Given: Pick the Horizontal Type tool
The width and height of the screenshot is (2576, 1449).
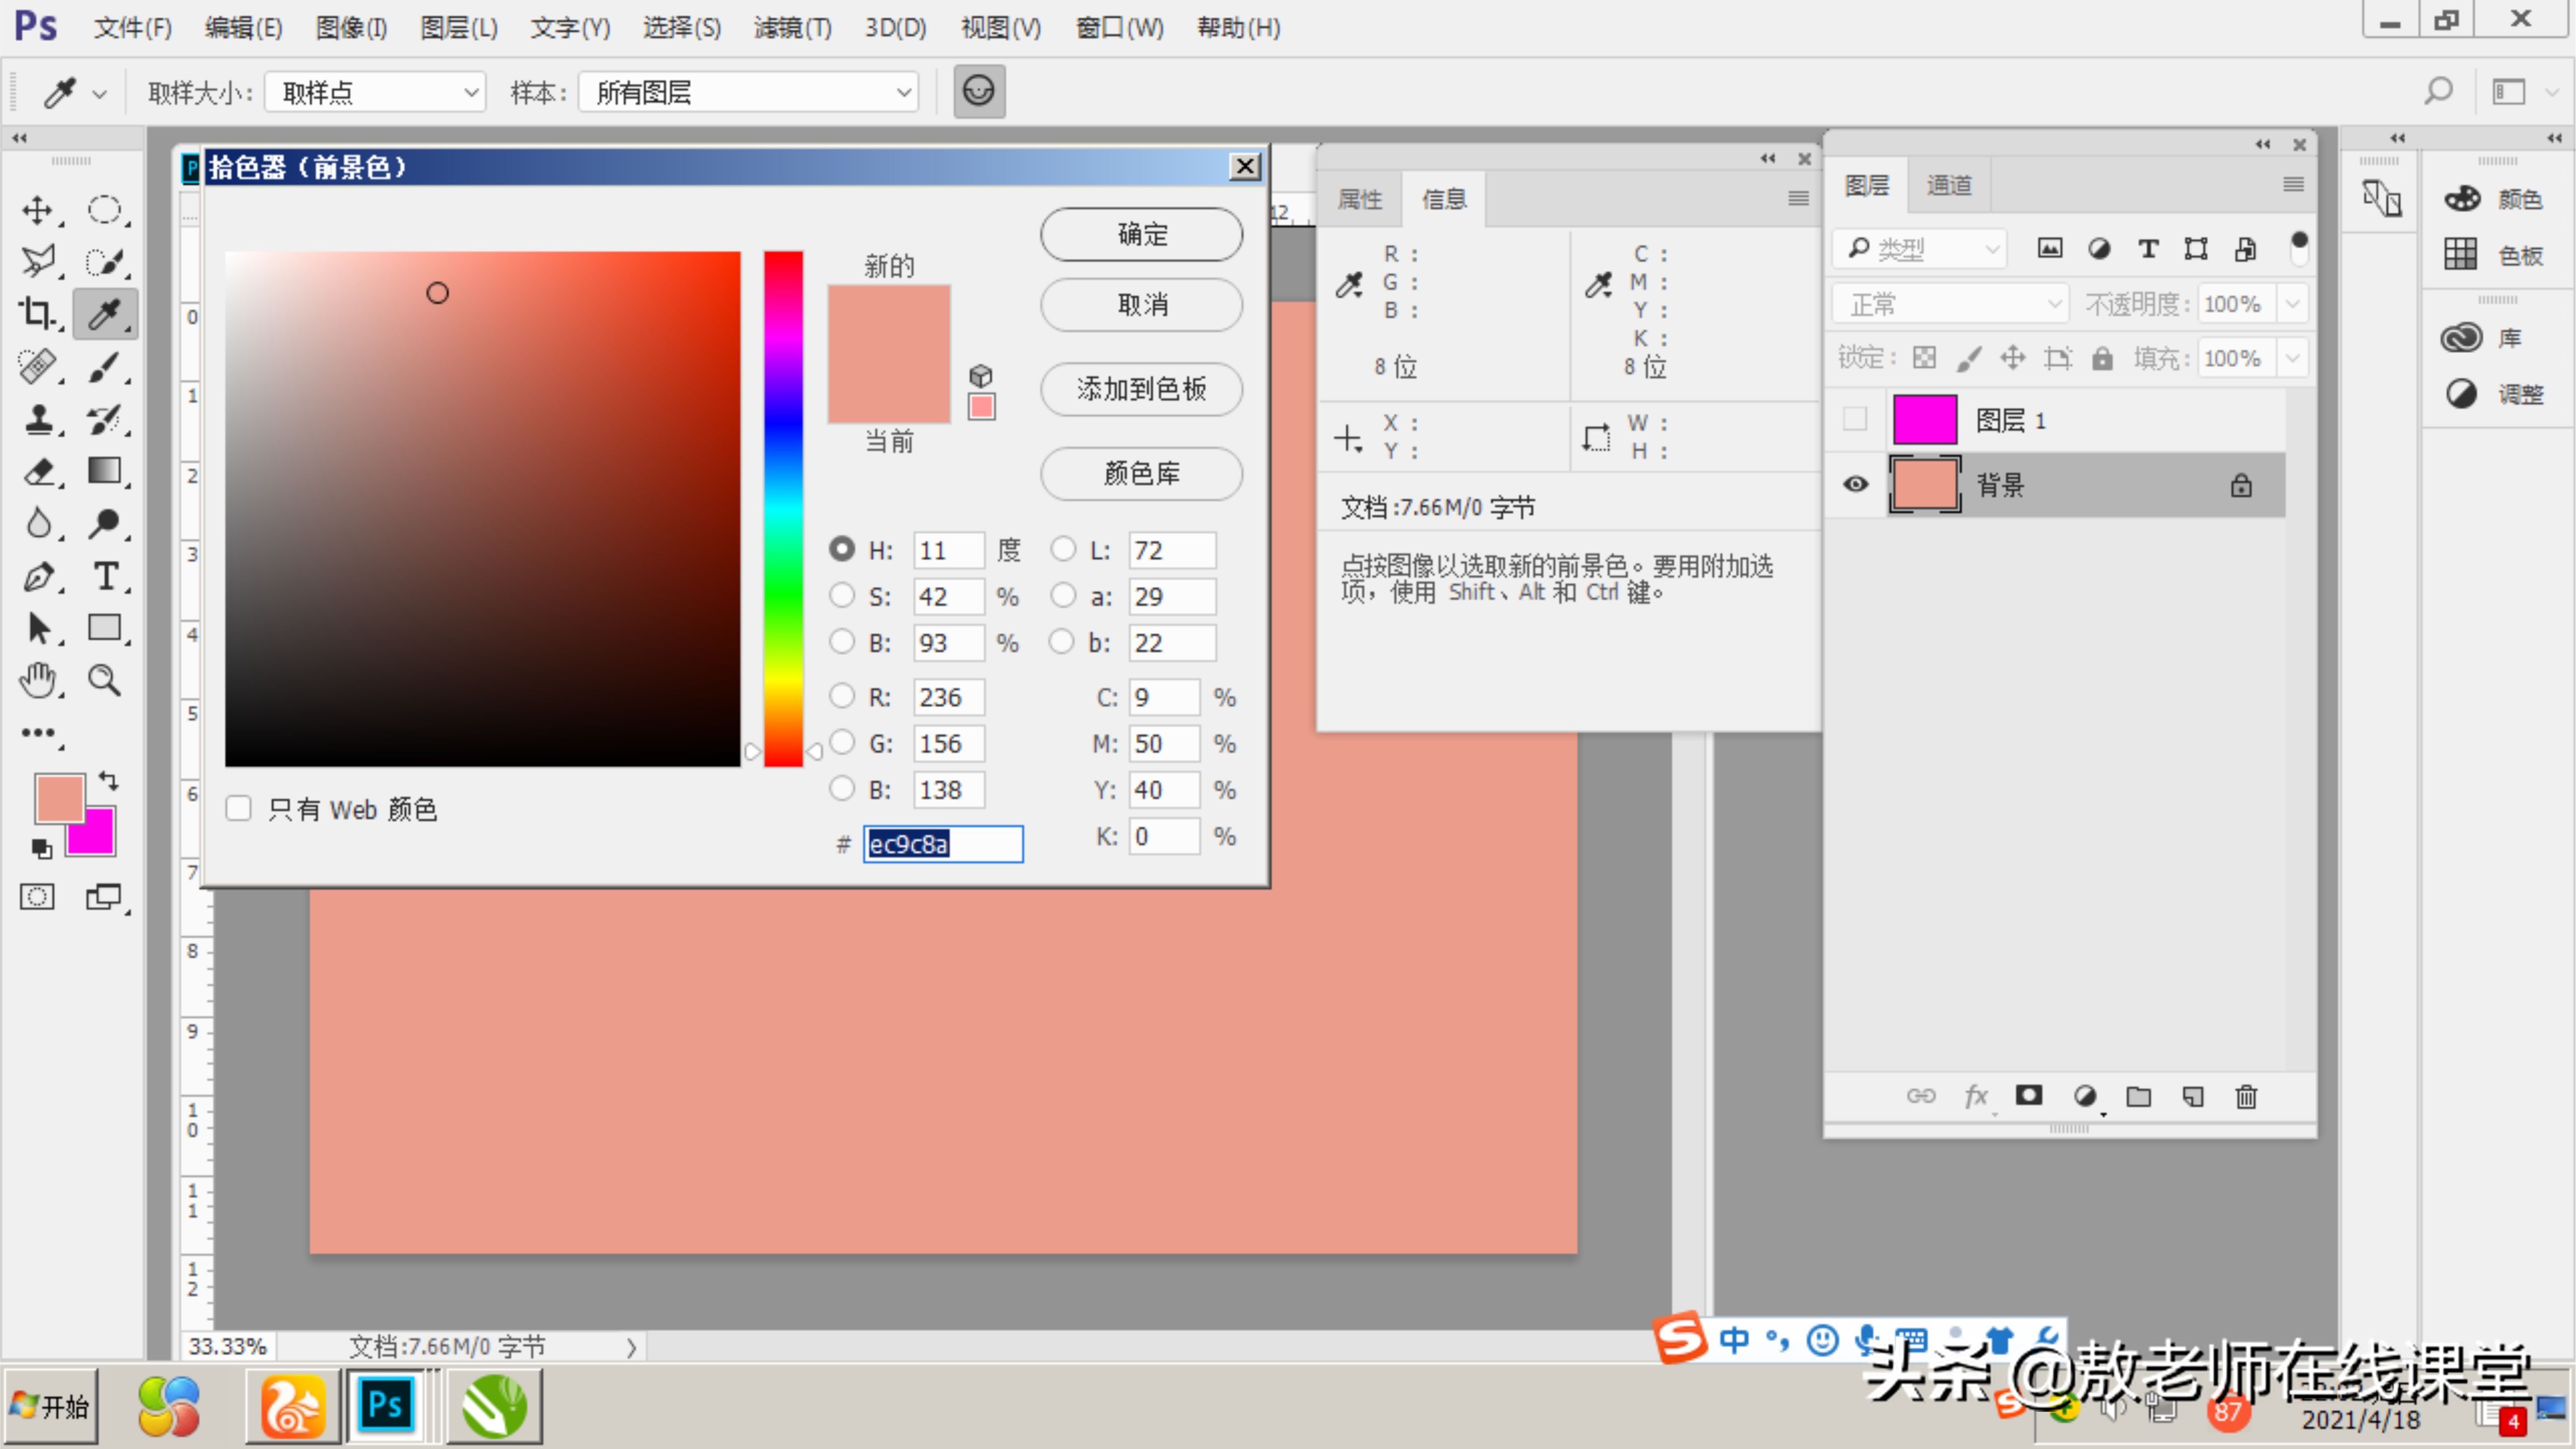Looking at the screenshot, I should click(105, 576).
